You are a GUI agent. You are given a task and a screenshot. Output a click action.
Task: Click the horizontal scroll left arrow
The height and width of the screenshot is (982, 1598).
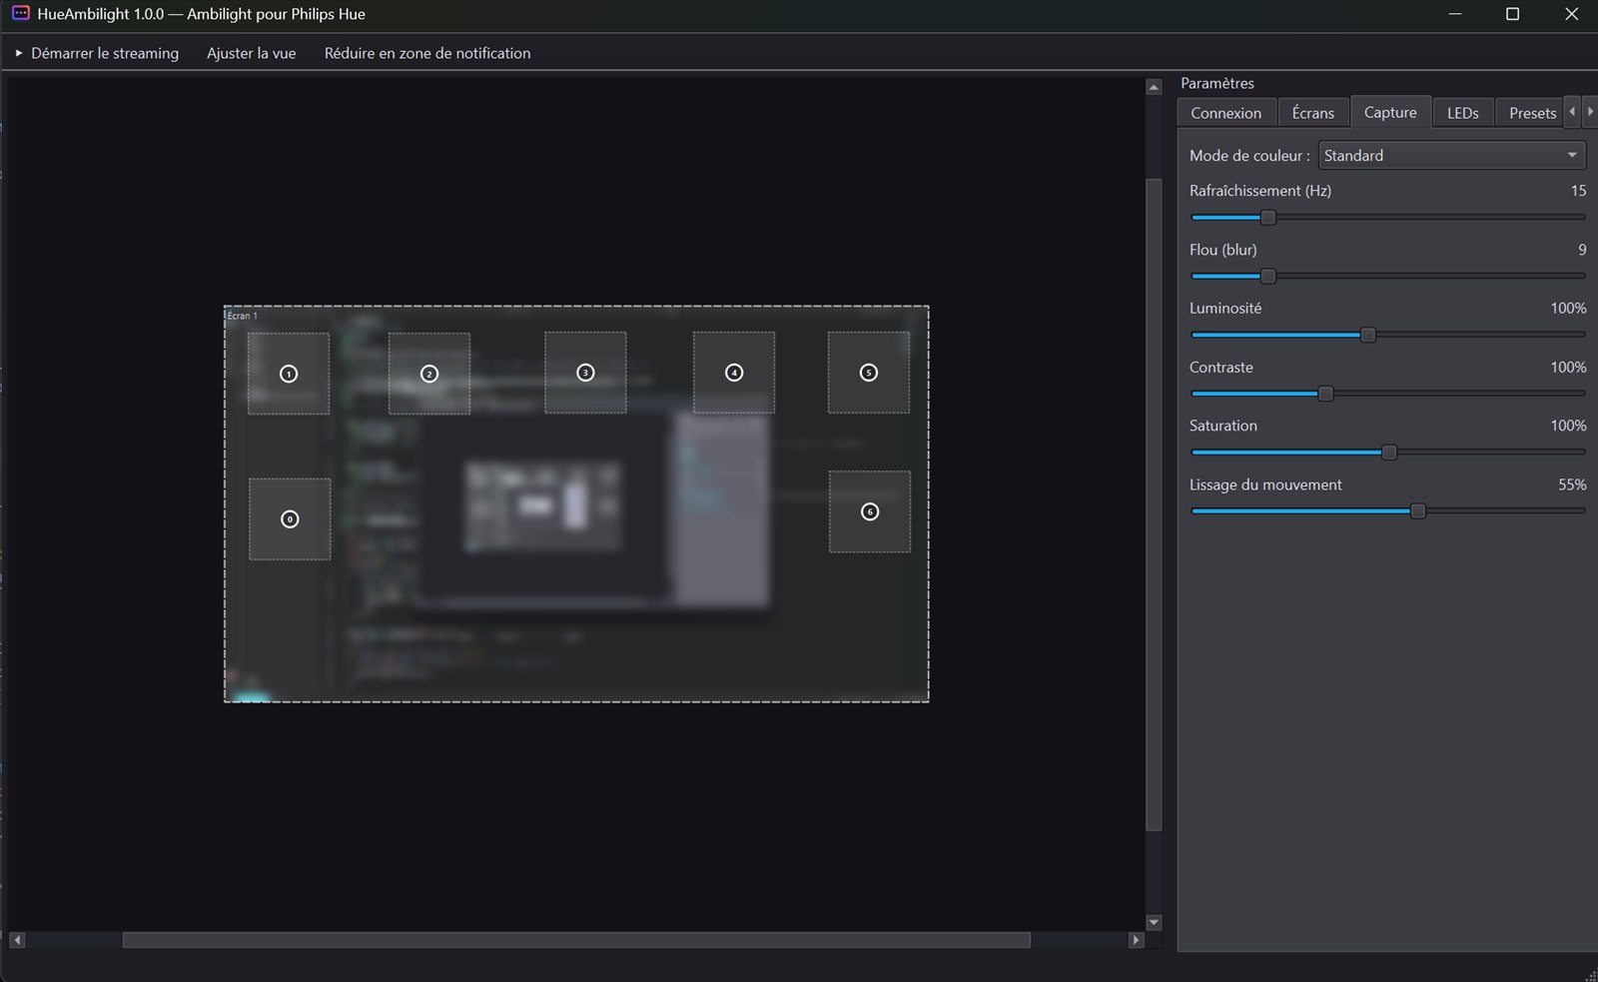pyautogui.click(x=17, y=940)
